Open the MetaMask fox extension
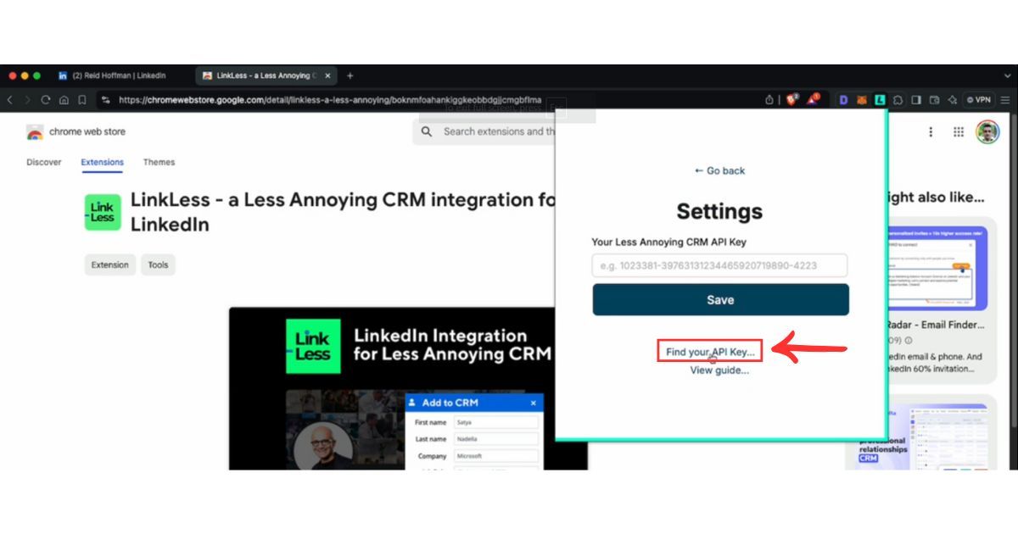The height and width of the screenshot is (534, 1018). point(862,100)
